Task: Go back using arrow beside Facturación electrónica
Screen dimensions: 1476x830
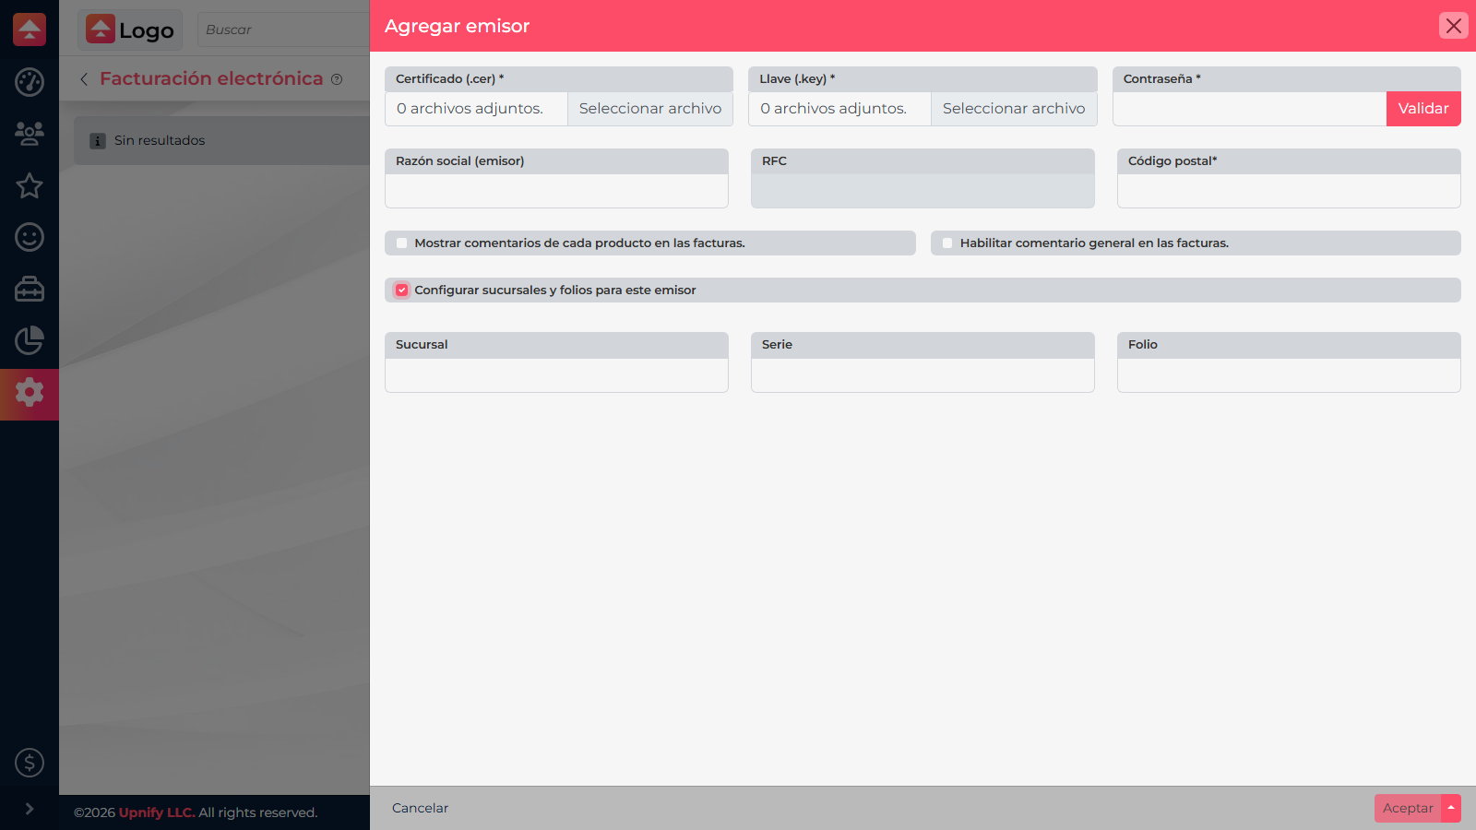Action: pyautogui.click(x=84, y=79)
